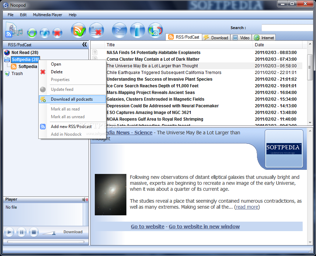
Task: Click the list with red X toolbar icon
Action: 96,31
